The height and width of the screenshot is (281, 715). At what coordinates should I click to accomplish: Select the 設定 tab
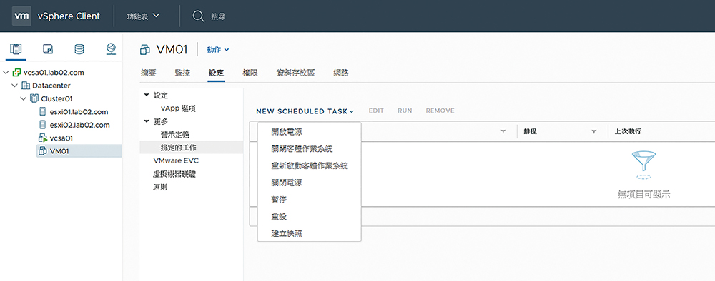[216, 73]
